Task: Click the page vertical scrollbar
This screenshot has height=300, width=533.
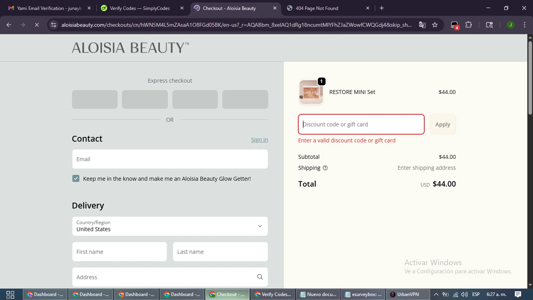Action: [530, 78]
